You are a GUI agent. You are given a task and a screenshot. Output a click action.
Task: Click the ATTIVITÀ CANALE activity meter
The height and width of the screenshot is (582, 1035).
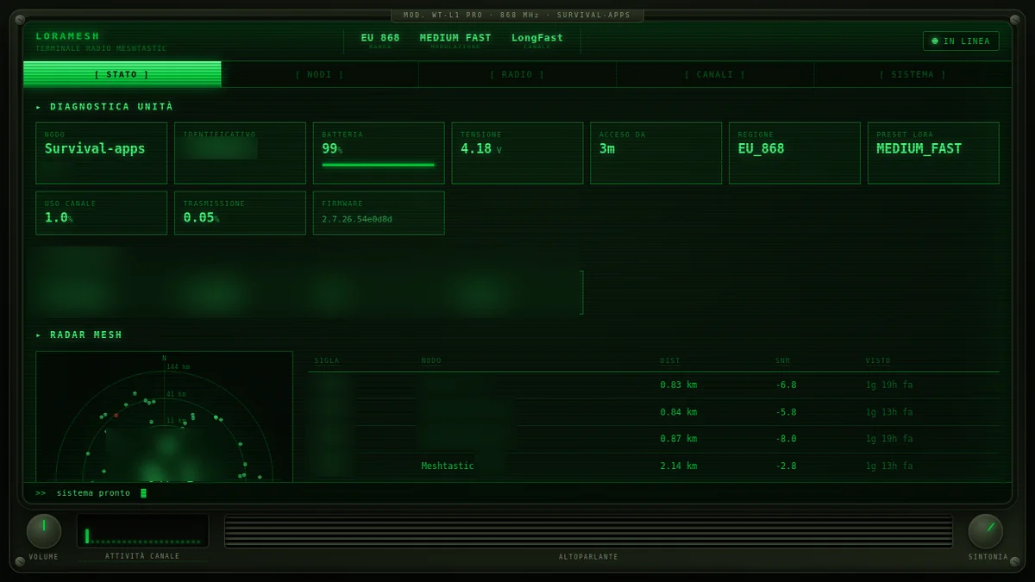coord(143,531)
